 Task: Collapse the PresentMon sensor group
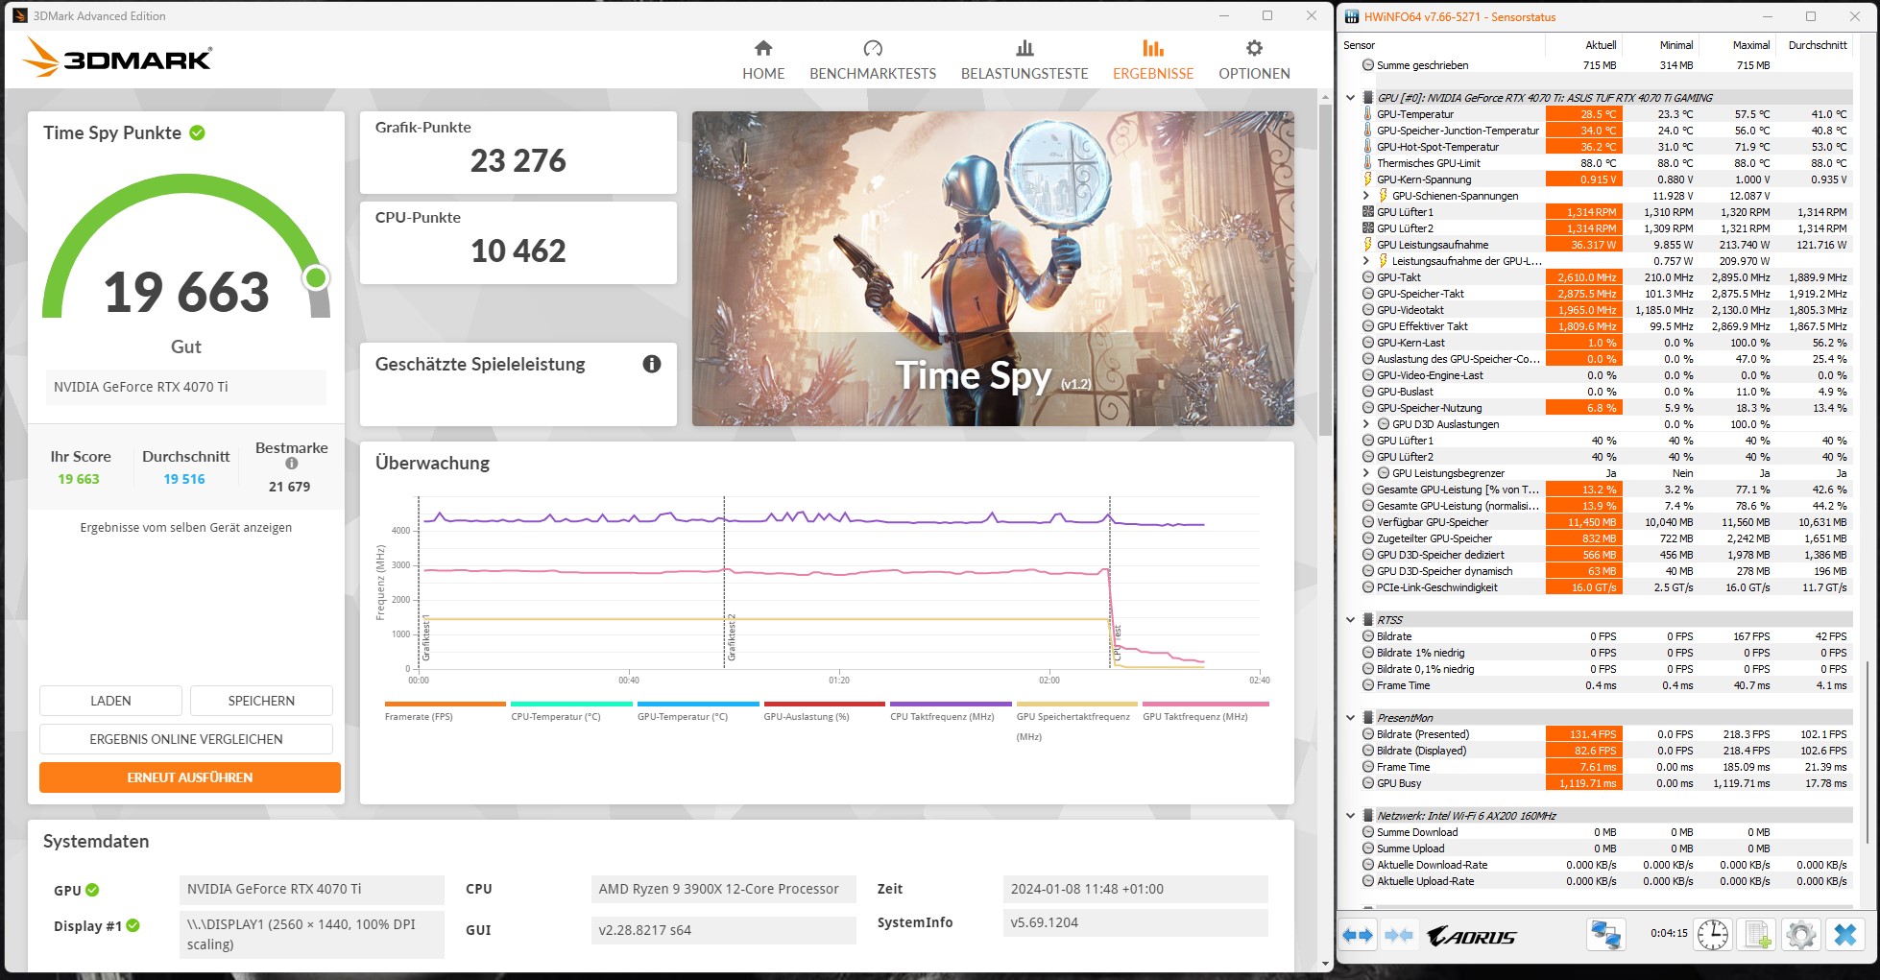pos(1350,718)
